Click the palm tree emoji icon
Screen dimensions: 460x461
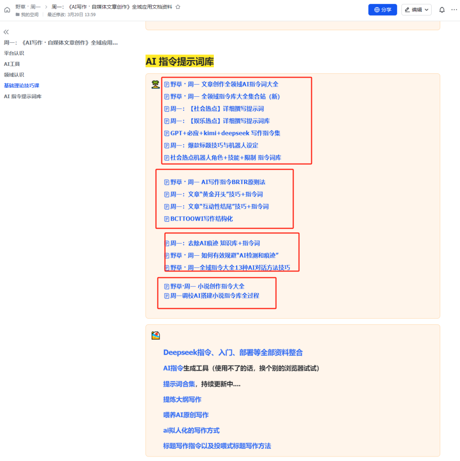pyautogui.click(x=155, y=84)
